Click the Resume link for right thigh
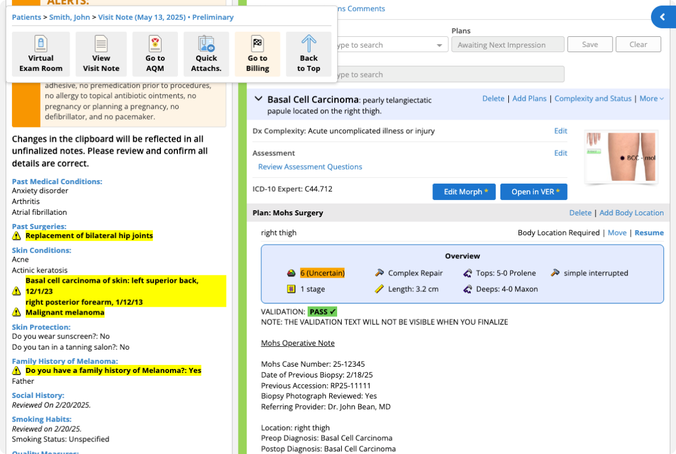The width and height of the screenshot is (676, 454). [649, 232]
